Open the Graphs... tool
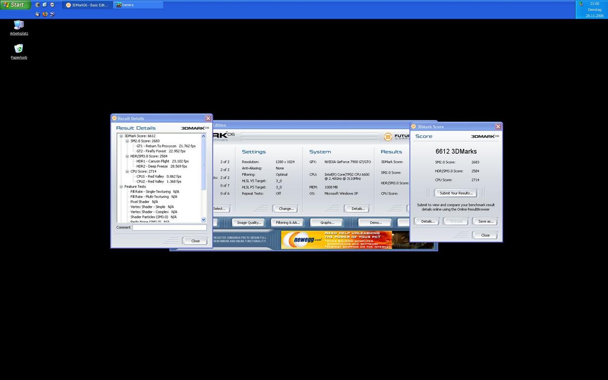This screenshot has height=380, width=608. click(327, 223)
